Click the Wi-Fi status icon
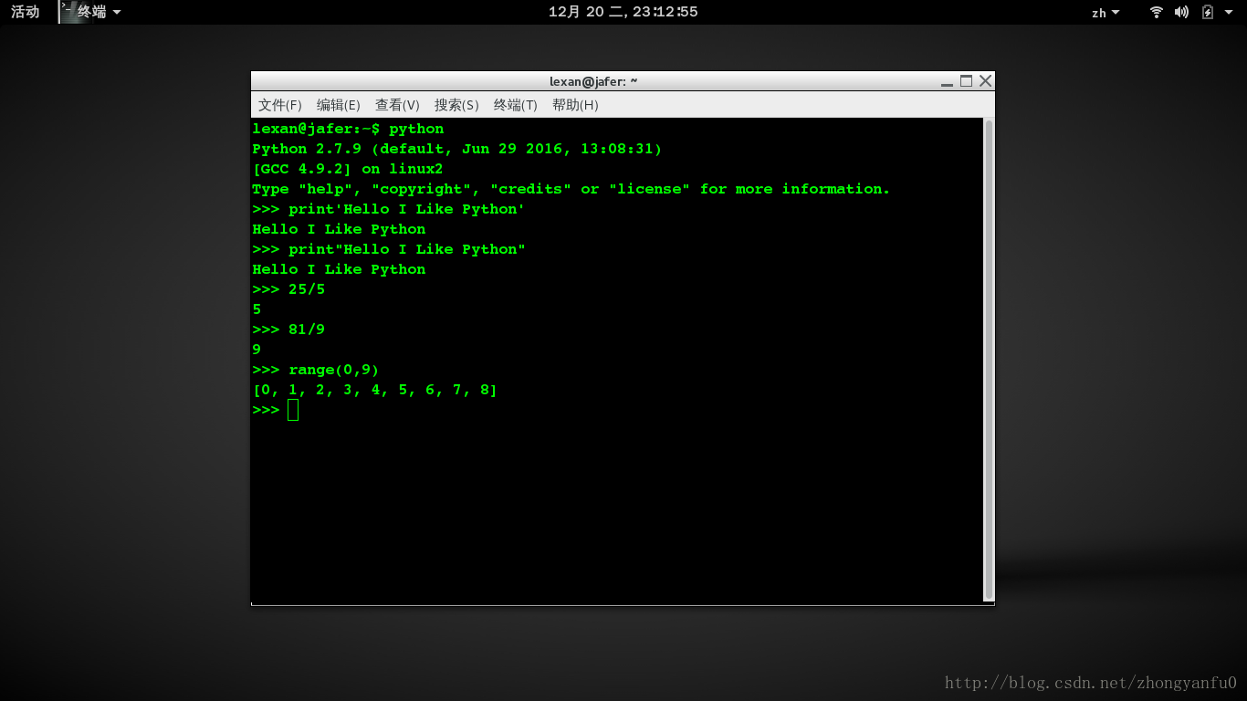This screenshot has width=1247, height=701. tap(1157, 12)
